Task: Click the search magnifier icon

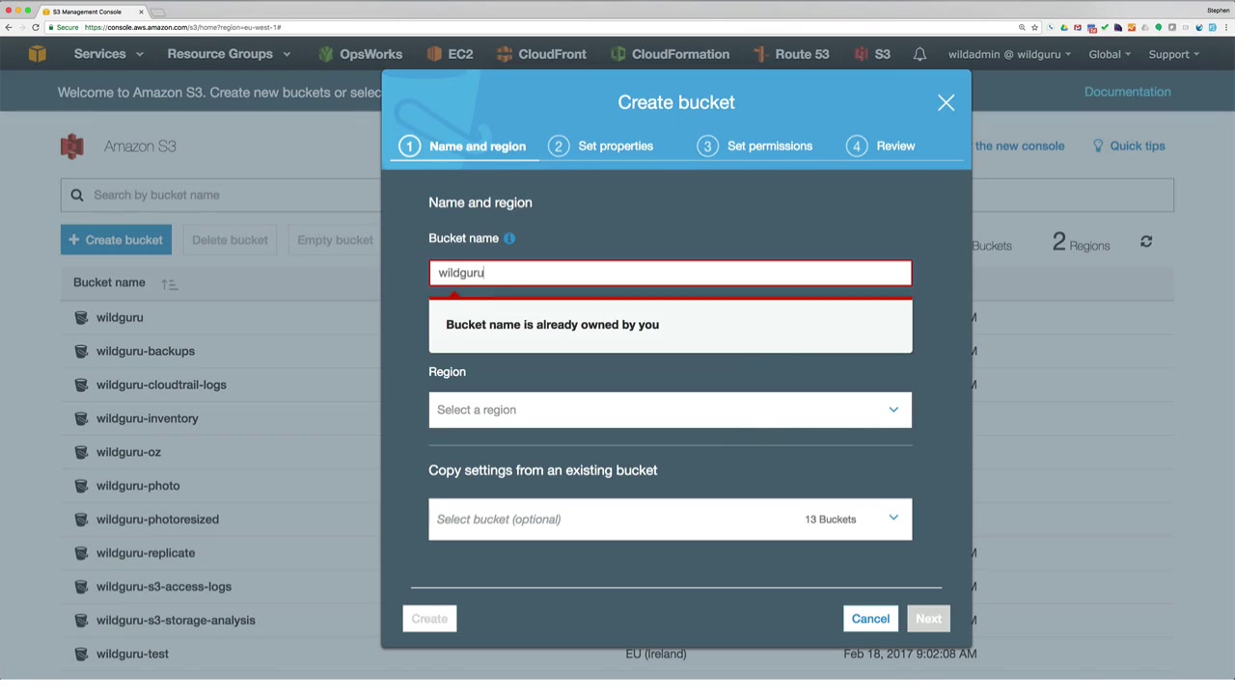Action: click(x=77, y=195)
